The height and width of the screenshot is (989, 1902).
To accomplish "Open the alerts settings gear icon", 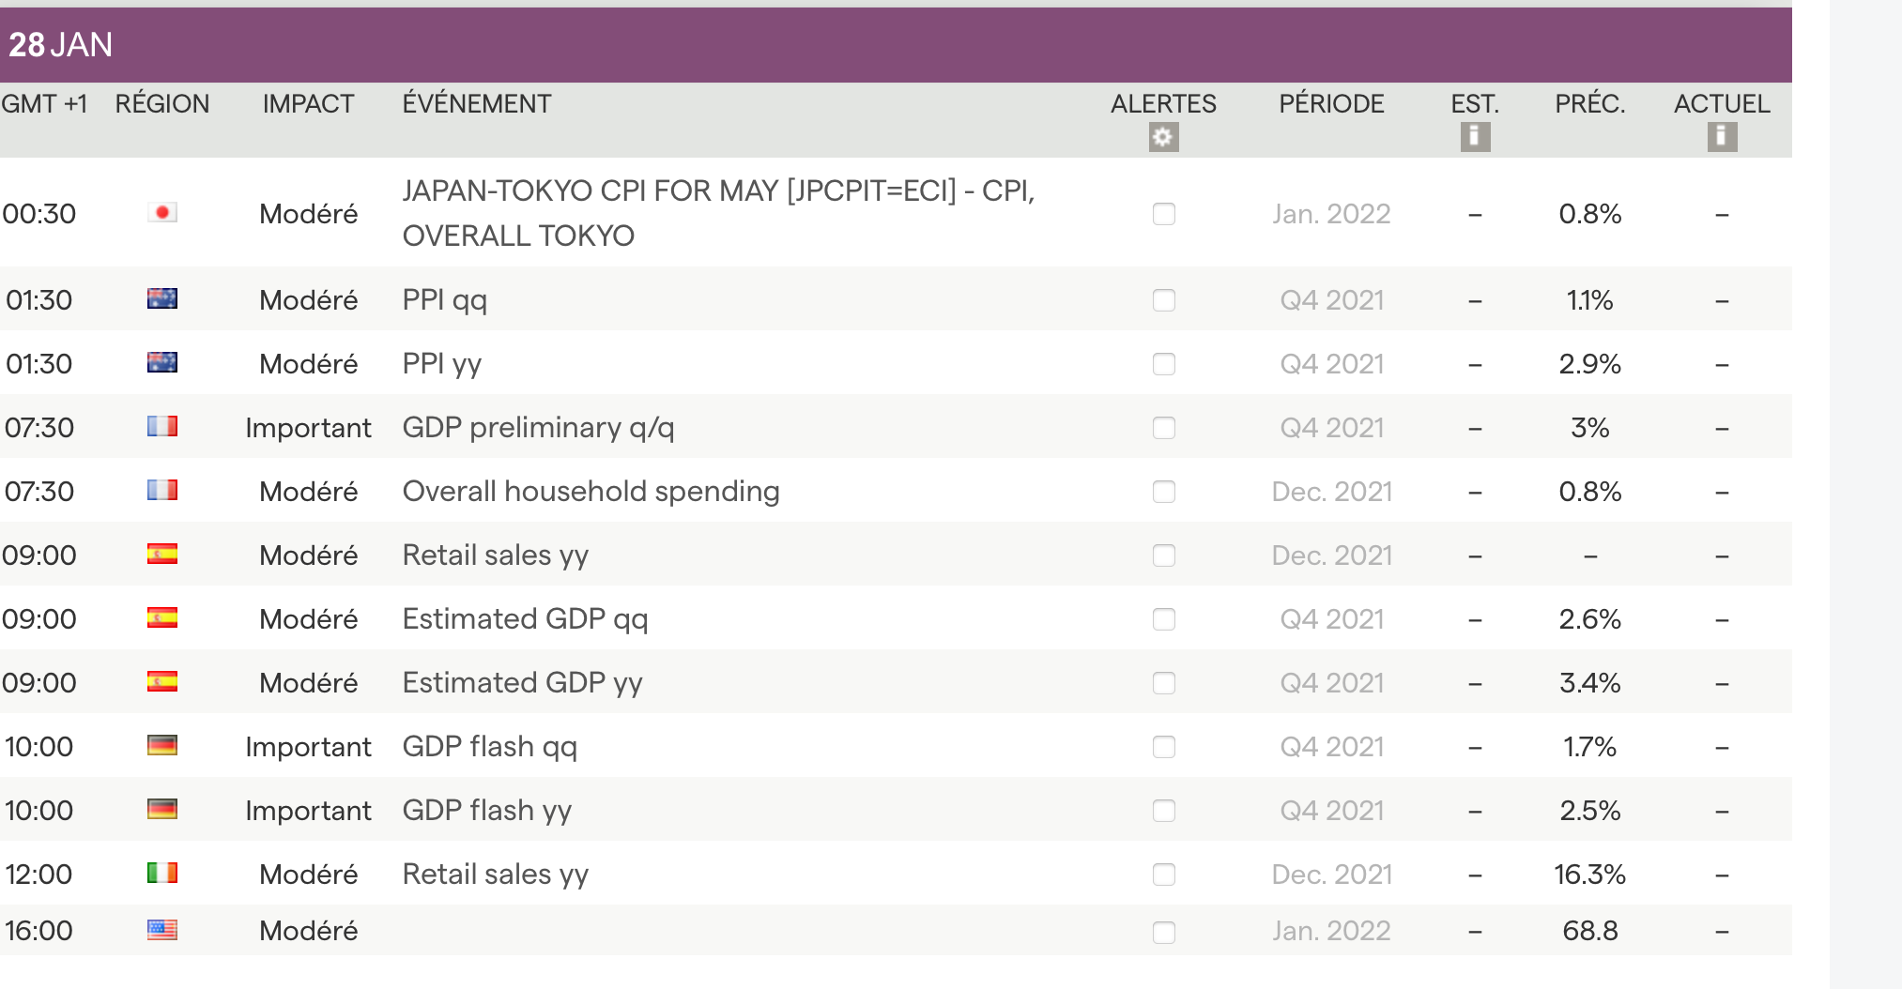I will tap(1163, 137).
